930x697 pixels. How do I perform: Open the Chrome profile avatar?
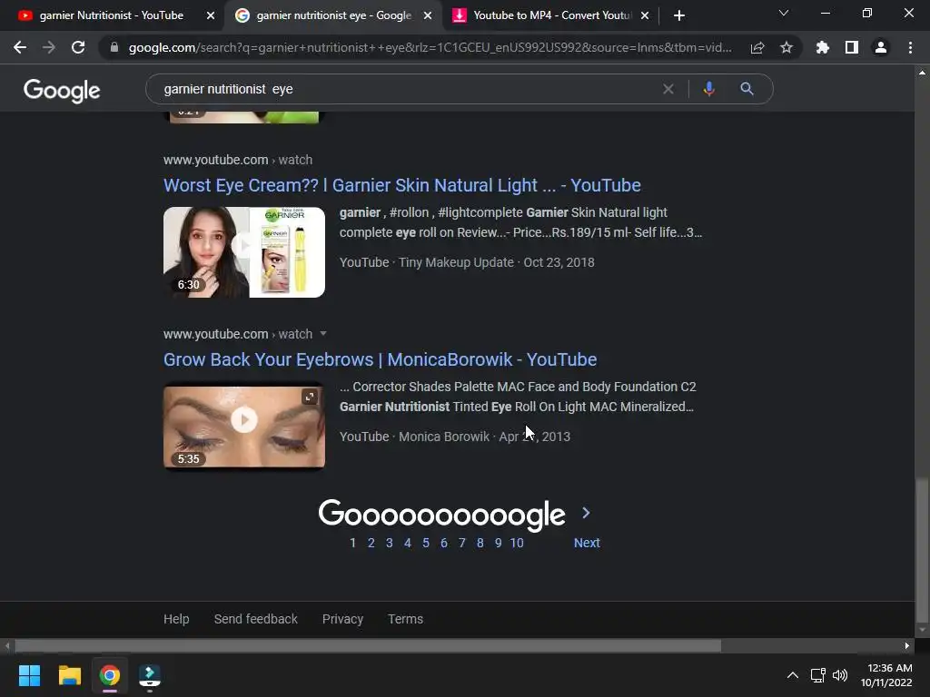881,47
